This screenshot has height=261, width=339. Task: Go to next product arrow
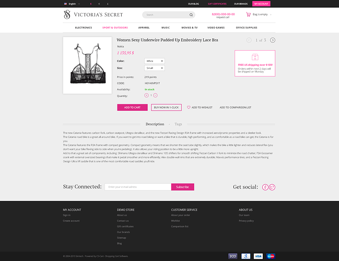pyautogui.click(x=273, y=40)
